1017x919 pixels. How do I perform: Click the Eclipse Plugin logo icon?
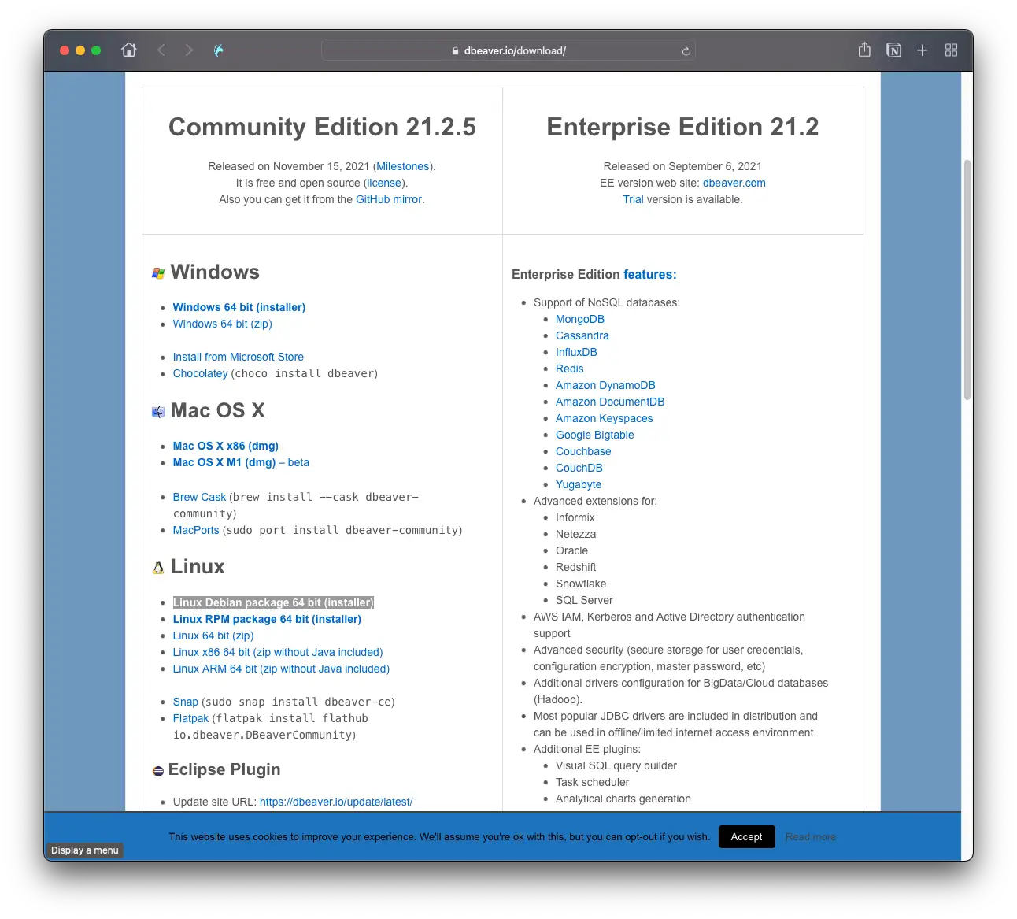point(158,771)
